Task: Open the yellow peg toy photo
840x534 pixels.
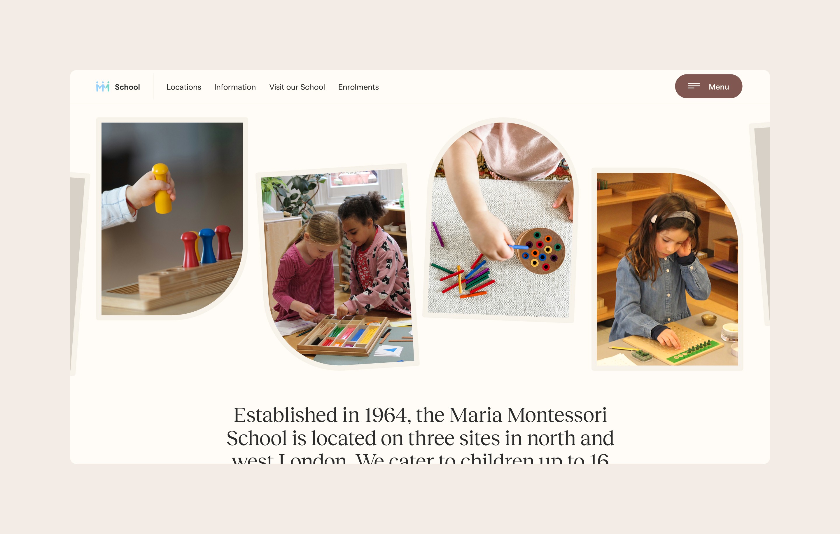Action: click(172, 219)
